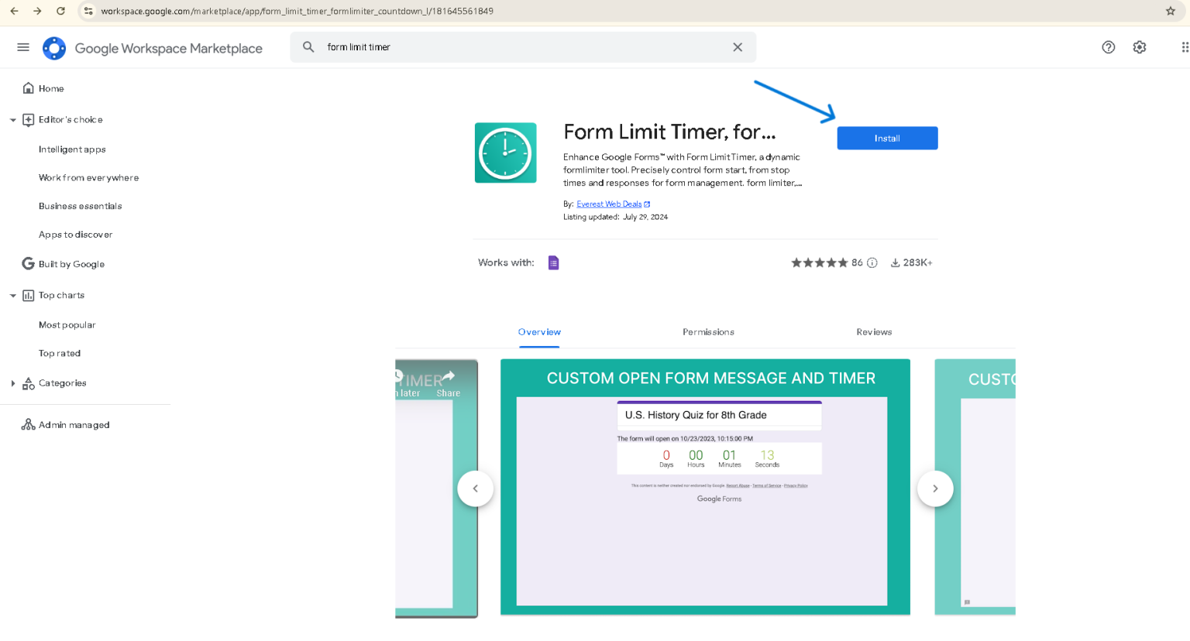
Task: Click the Form Limit Timer clock logo
Action: pyautogui.click(x=505, y=153)
